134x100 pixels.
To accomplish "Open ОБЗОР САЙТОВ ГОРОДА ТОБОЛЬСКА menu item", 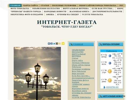I will tap(98, 6).
